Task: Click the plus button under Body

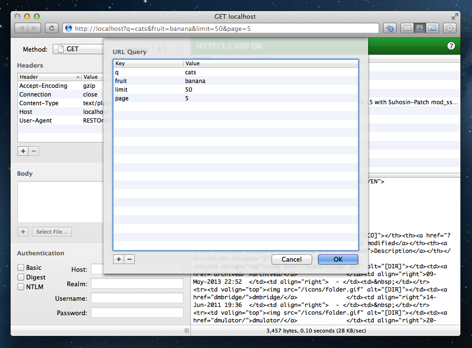Action: click(x=23, y=232)
